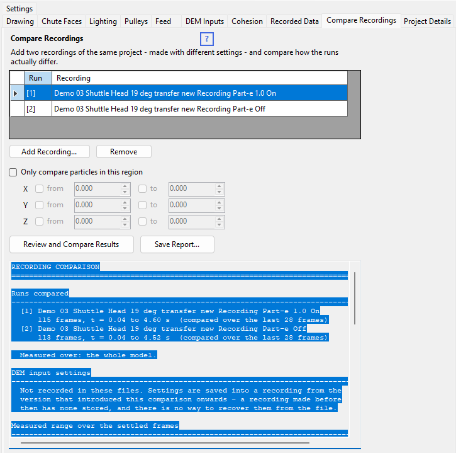Viewport: 456px width, 453px height.
Task: Click Review and Compare Results
Action: pyautogui.click(x=72, y=244)
